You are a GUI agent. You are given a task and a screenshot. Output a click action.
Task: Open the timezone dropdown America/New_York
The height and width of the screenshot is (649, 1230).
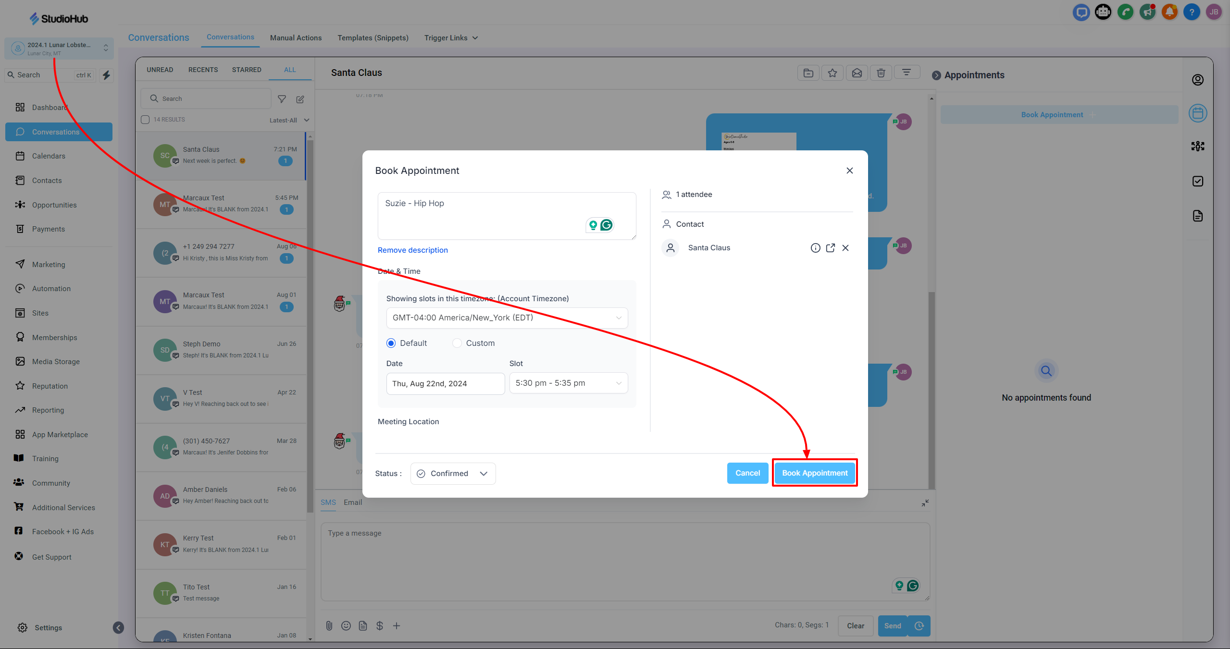pos(507,318)
